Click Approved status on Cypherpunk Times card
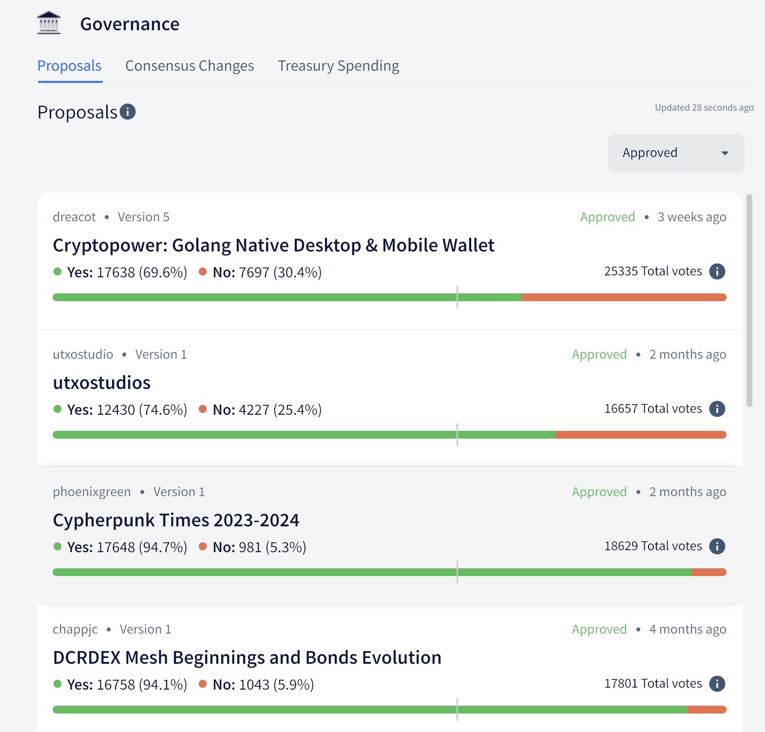This screenshot has width=765, height=732. tap(599, 492)
